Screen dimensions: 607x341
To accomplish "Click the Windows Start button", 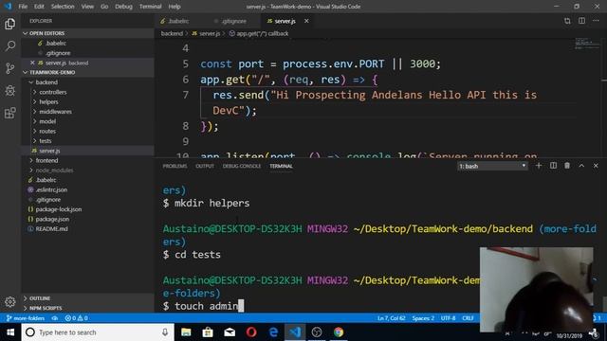I will [x=10, y=332].
